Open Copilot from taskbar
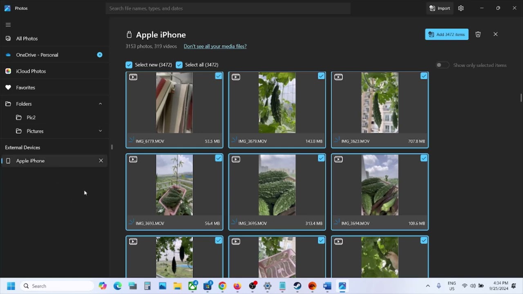 pyautogui.click(x=103, y=286)
